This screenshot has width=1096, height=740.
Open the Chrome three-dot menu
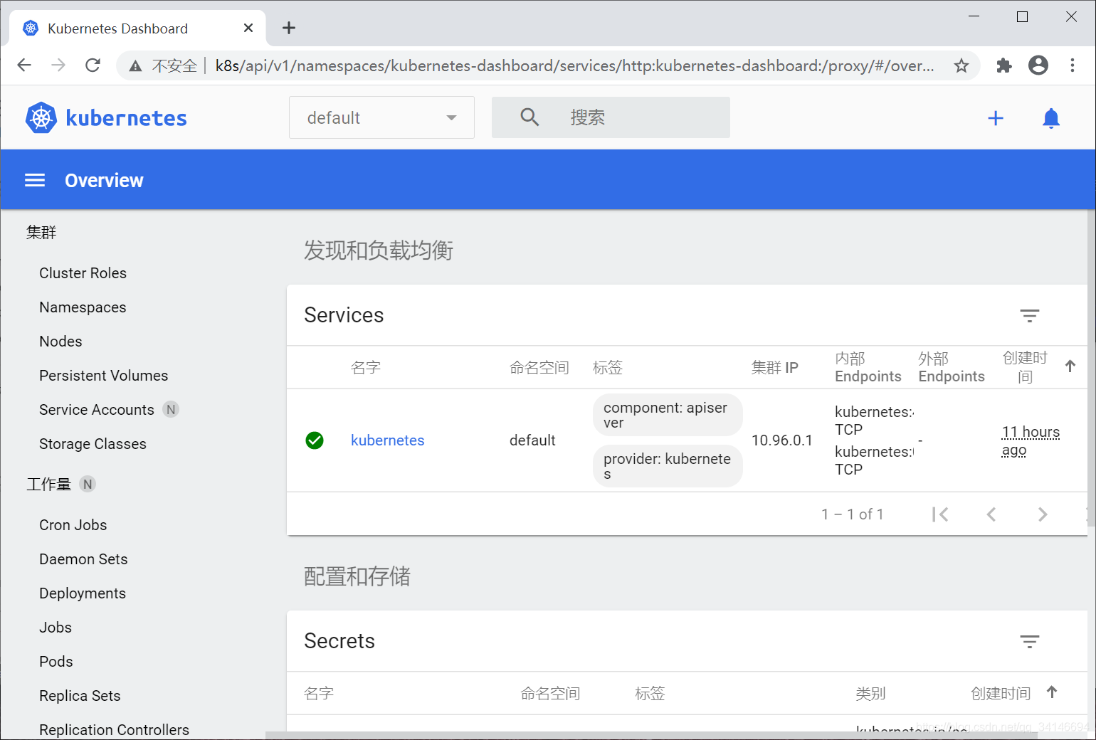coord(1073,65)
